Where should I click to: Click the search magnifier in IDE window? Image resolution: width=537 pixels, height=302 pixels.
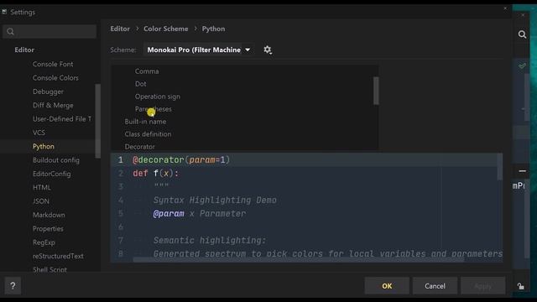522,34
